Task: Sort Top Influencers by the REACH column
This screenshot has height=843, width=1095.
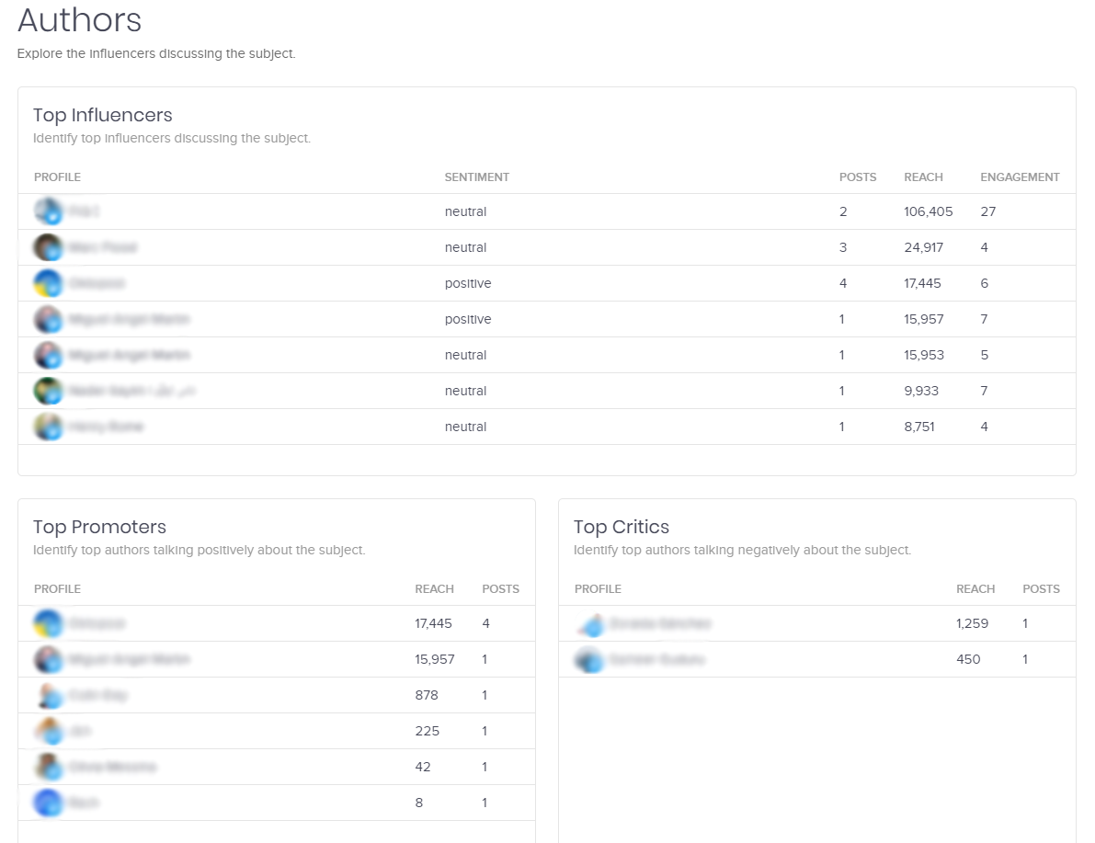Action: tap(923, 177)
